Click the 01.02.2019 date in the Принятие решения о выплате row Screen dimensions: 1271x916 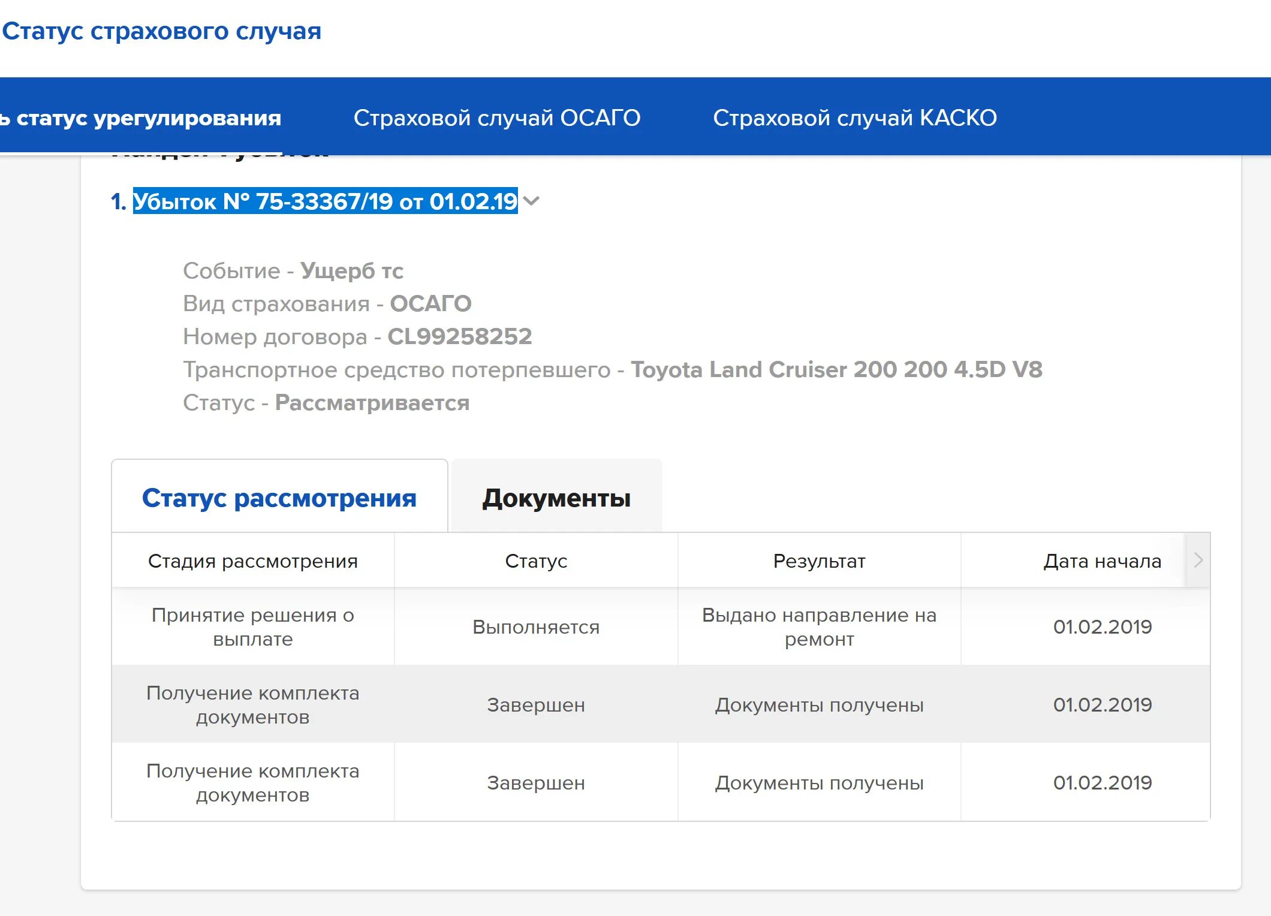click(x=1103, y=627)
